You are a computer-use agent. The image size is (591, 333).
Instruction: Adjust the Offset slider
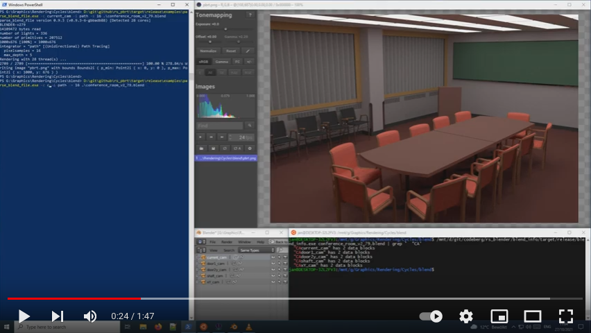(x=210, y=42)
